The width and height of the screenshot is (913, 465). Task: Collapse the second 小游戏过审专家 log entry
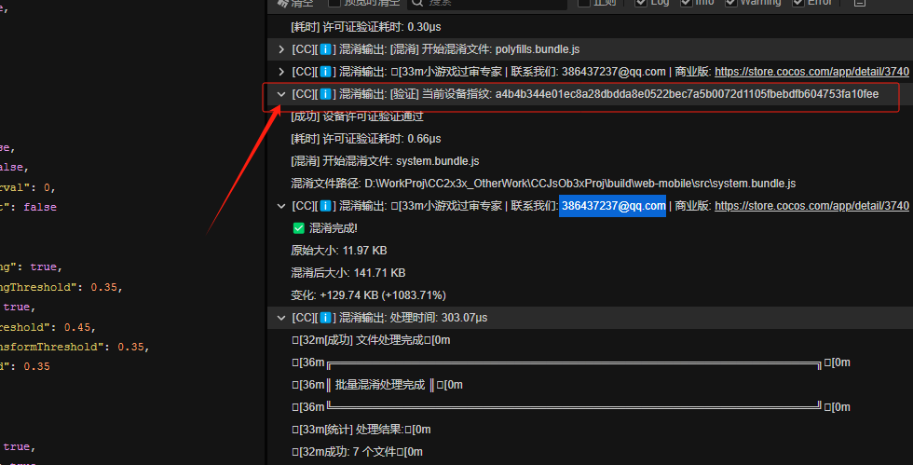click(281, 206)
